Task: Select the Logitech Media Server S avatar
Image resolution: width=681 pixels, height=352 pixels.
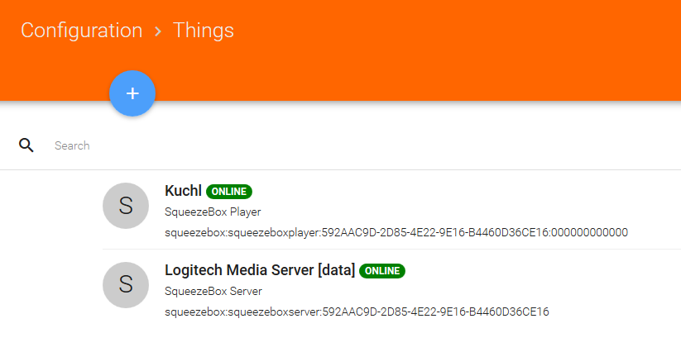Action: coord(126,285)
